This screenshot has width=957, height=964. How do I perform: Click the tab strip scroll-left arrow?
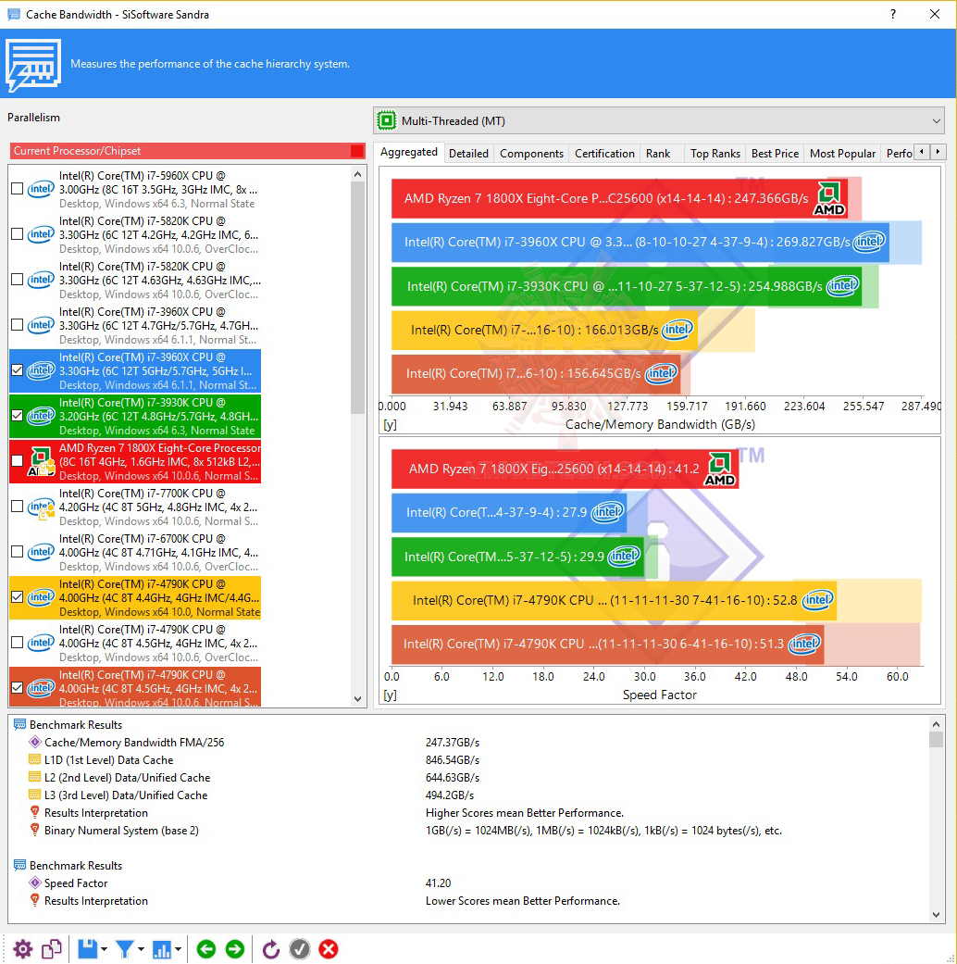tap(921, 151)
